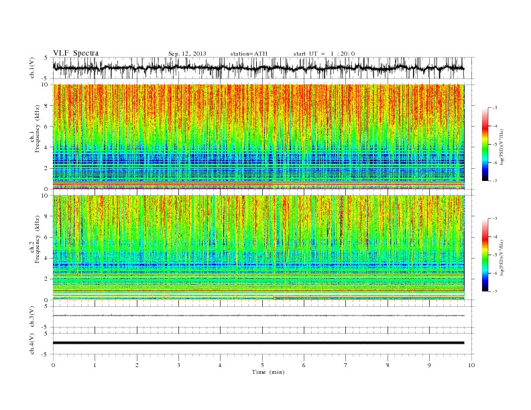Screen dimensions: 531x410
Task: Click the ch.3 flat signal trace
Action: tap(258, 316)
